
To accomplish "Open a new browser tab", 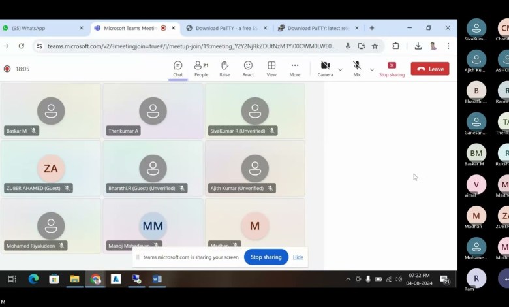I will click(372, 28).
